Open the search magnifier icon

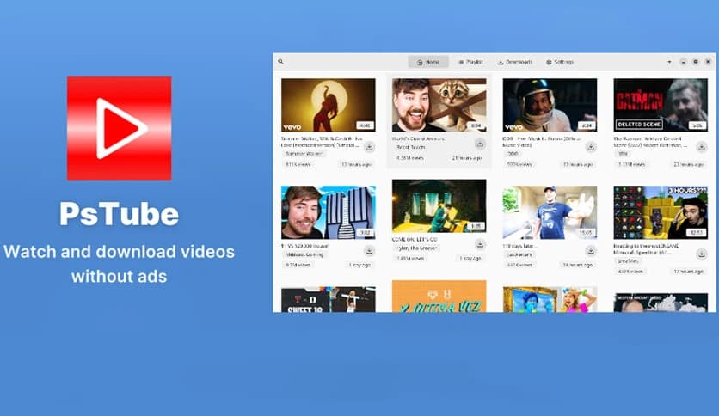point(281,62)
